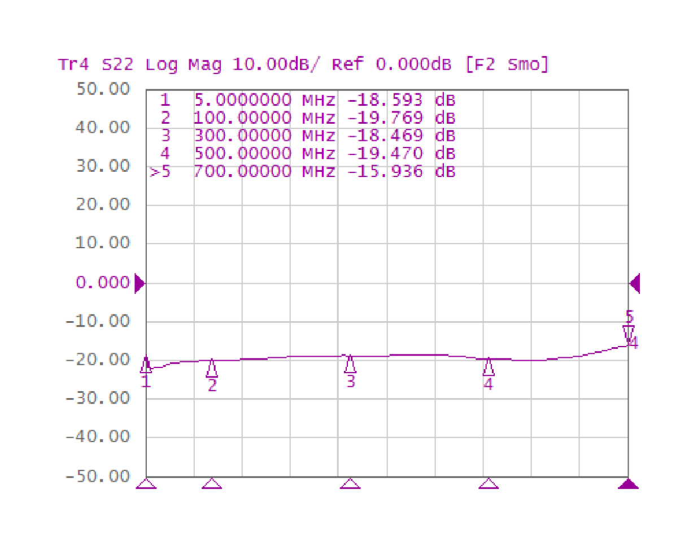
Task: Click marker 1 readout 5.0000000 MHz -18.593 dB
Action: (308, 101)
